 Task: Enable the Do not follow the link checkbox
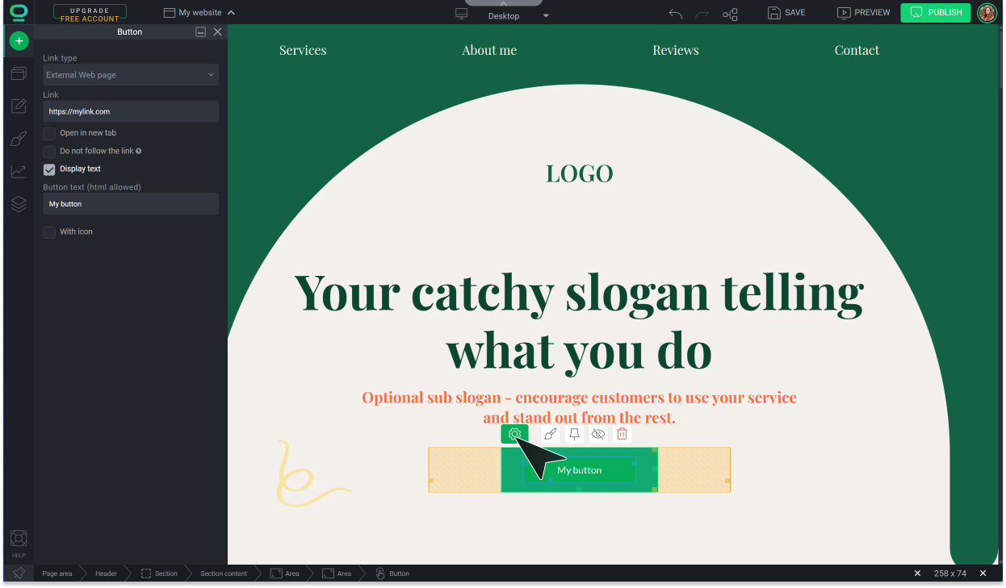click(49, 151)
